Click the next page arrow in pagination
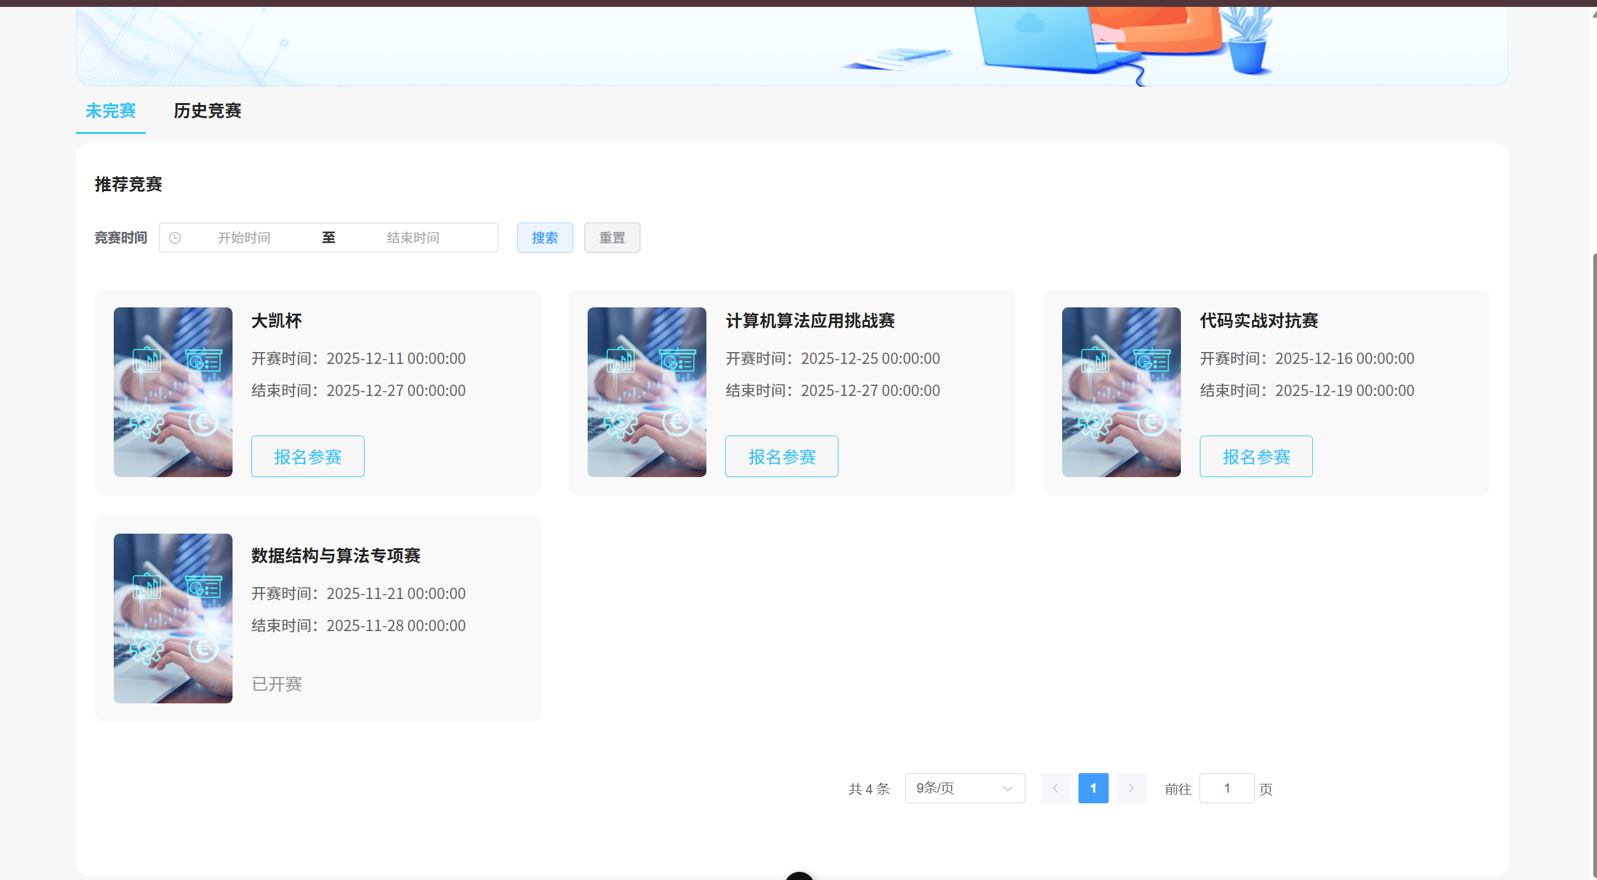The image size is (1597, 880). click(1131, 788)
